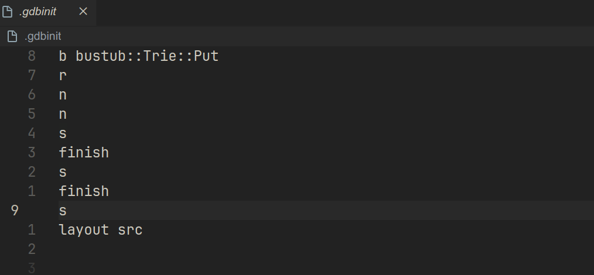This screenshot has height=275, width=594.
Task: Open the .gdbinit breadcrumb label
Action: [x=43, y=36]
